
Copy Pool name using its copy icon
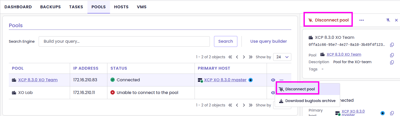[x=392, y=55]
